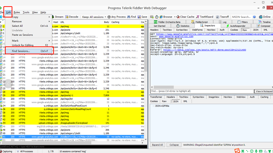Click the Expand All button

tap(157, 145)
